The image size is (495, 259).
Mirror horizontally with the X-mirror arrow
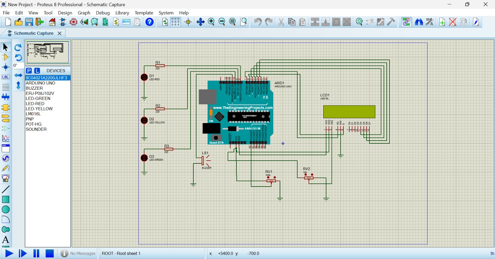pos(18,75)
